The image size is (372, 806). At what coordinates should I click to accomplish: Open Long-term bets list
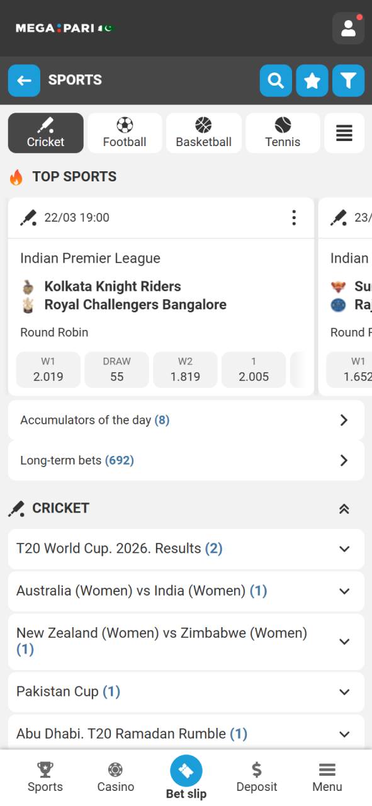[186, 460]
